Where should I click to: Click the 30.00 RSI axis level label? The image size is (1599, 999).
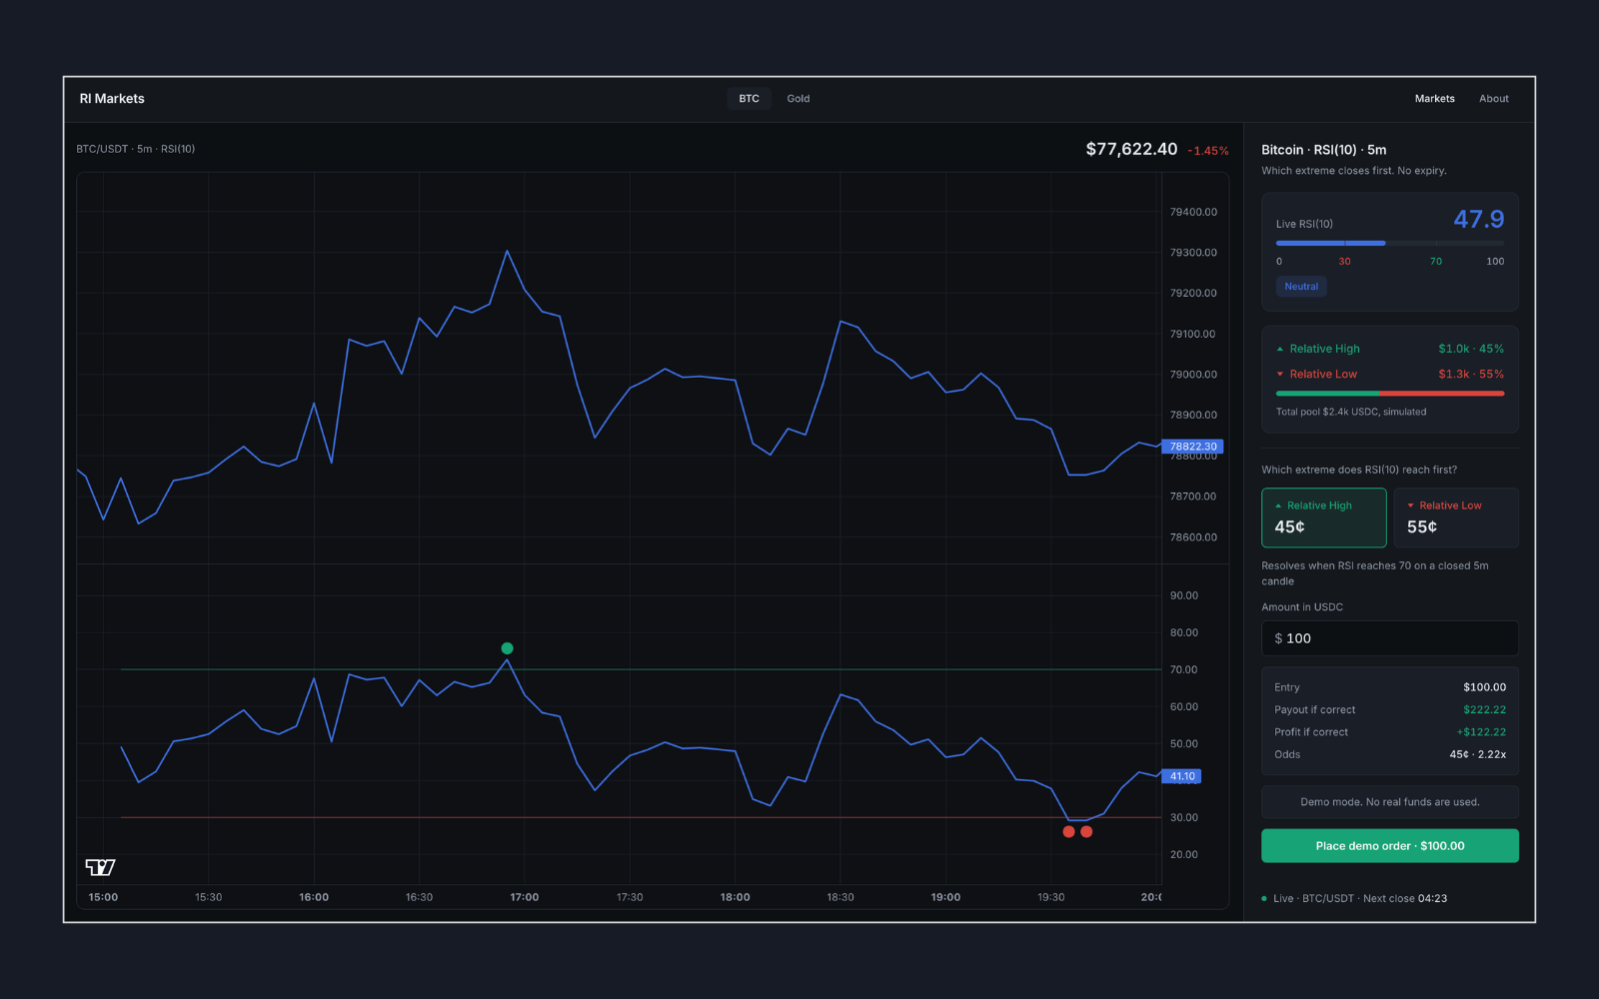click(1183, 817)
